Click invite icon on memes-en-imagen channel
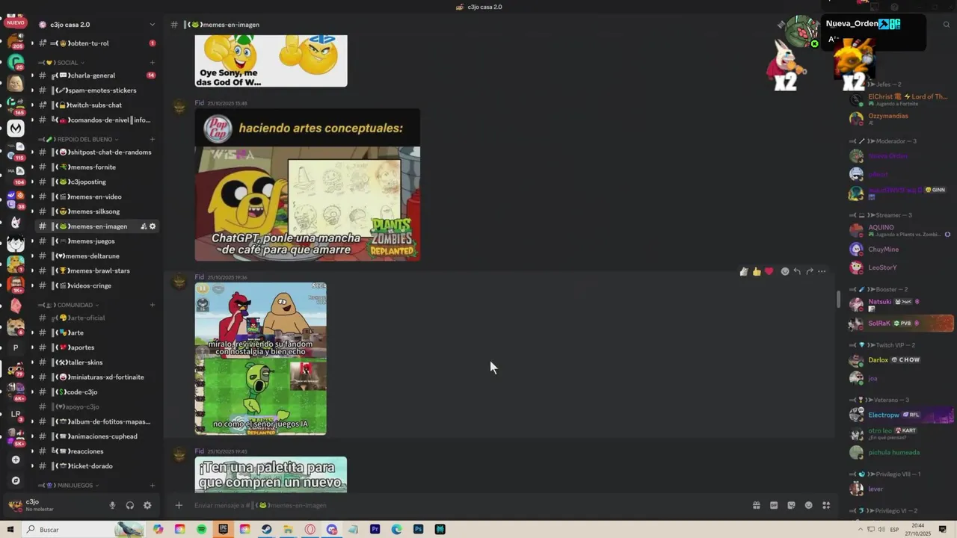Screen dimensions: 957x538 (144, 226)
